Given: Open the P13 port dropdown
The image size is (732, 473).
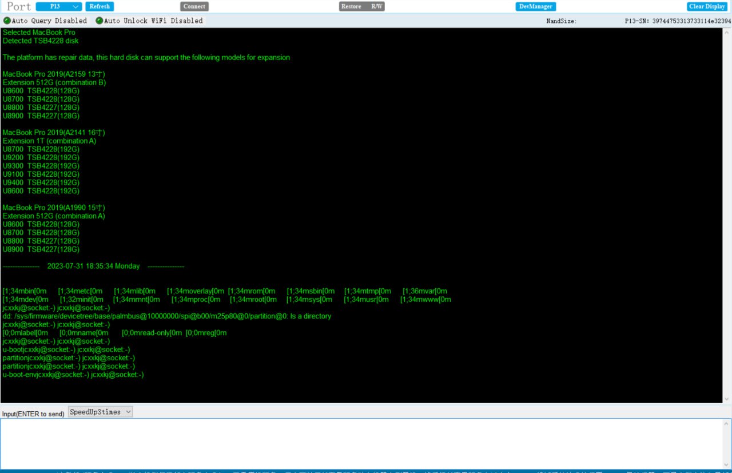Looking at the screenshot, I should click(x=59, y=6).
